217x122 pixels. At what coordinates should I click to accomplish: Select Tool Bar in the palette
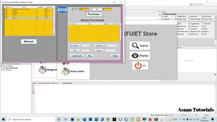pyautogui.click(x=166, y=19)
